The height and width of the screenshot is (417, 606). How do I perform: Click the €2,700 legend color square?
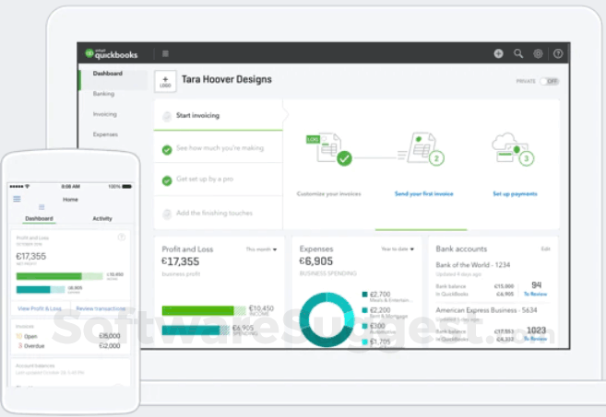(x=364, y=295)
